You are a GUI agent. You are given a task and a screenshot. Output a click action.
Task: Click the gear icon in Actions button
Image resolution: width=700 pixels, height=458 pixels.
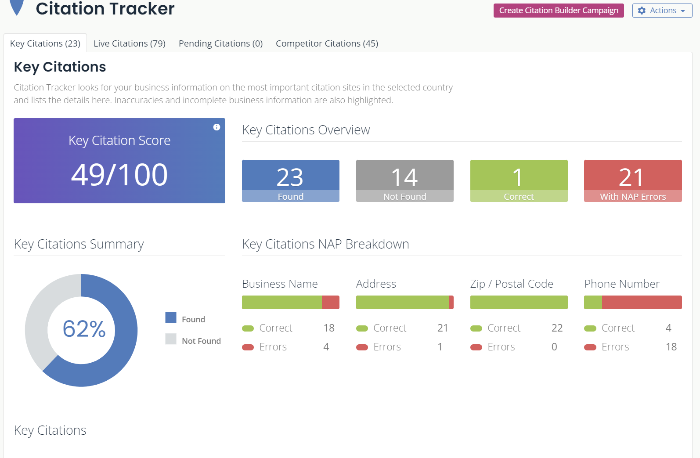642,11
